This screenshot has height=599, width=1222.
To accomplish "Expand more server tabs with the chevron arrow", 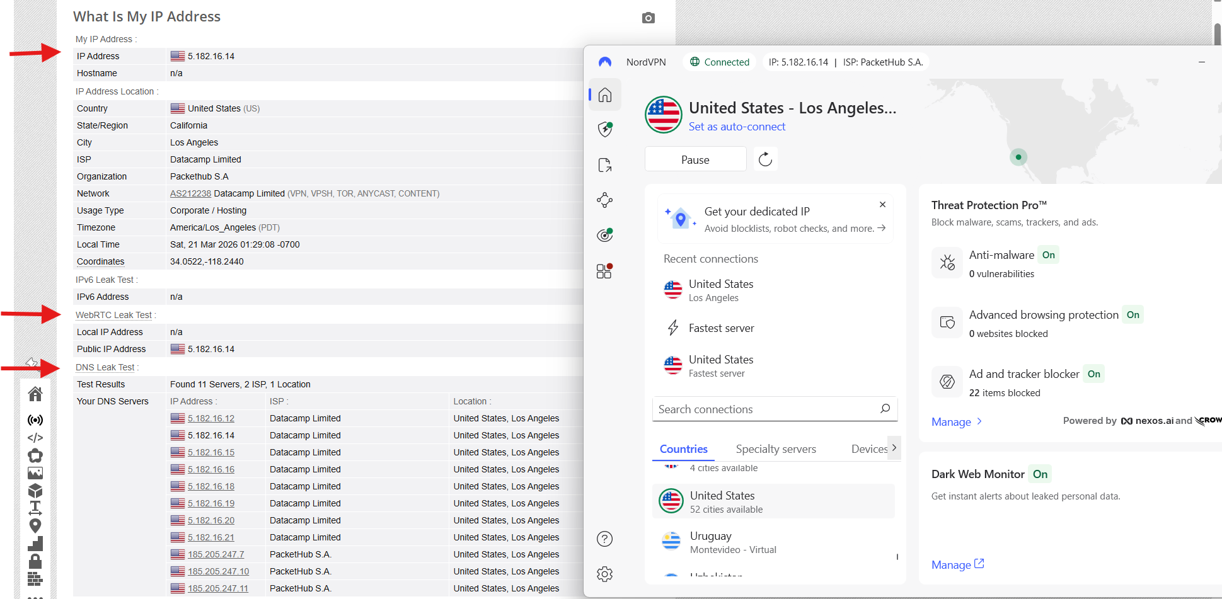I will tap(894, 448).
